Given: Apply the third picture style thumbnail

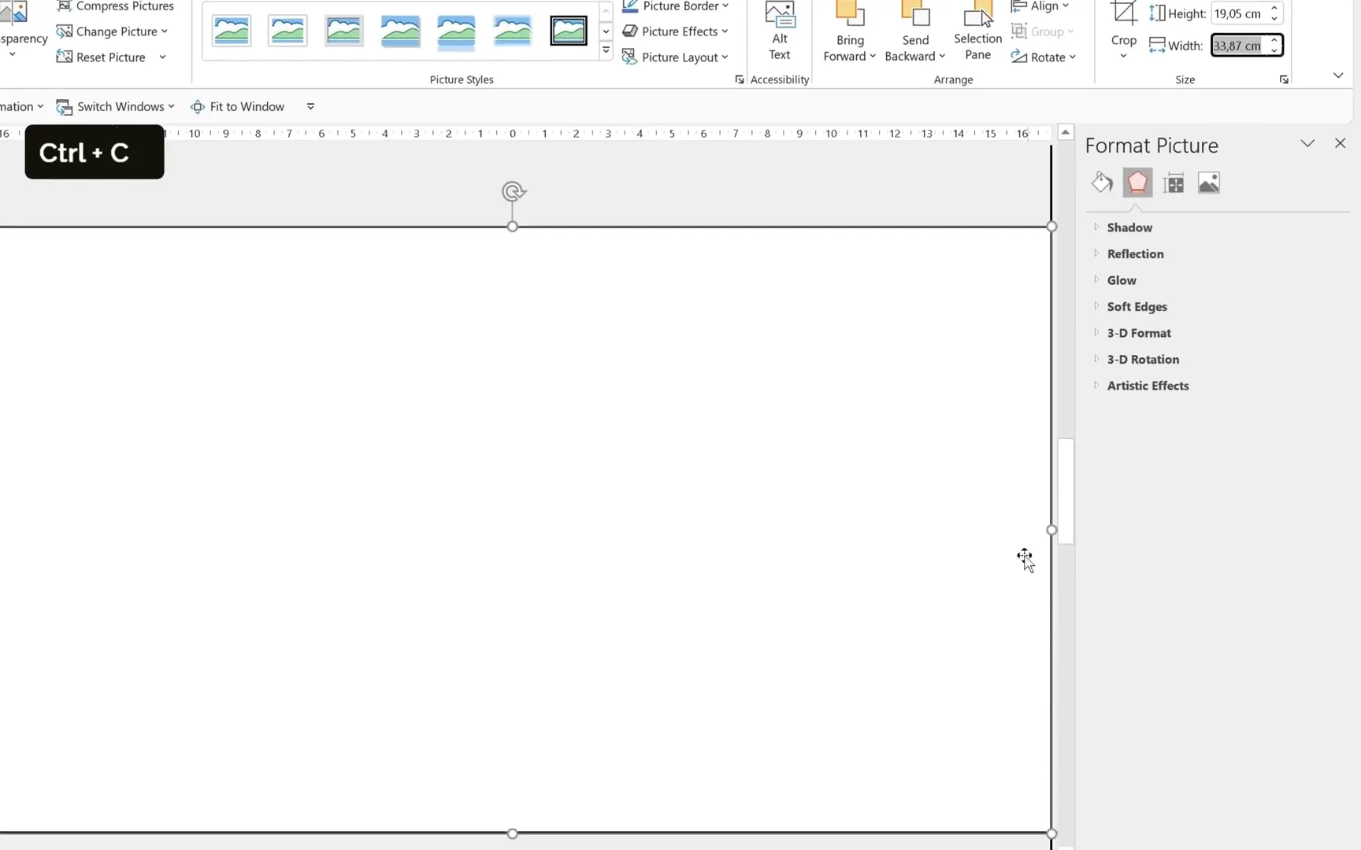Looking at the screenshot, I should point(344,31).
